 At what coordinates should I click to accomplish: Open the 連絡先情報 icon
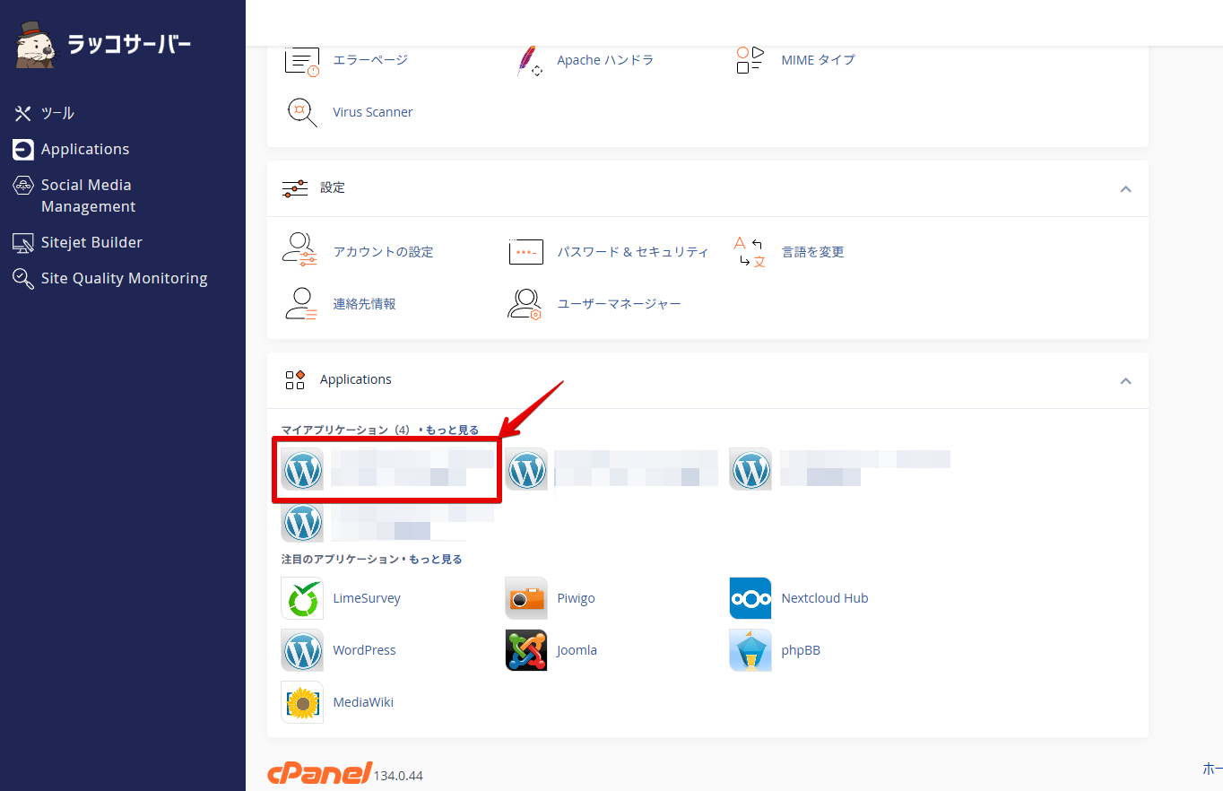pos(301,304)
